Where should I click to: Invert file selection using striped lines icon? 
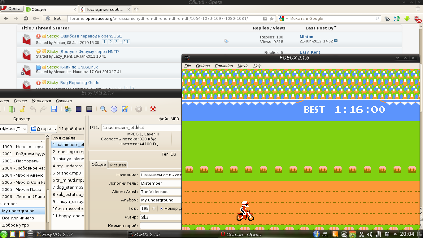tap(89, 109)
